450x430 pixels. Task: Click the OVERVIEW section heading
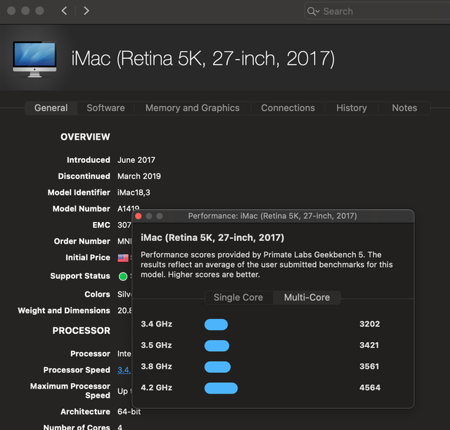[85, 137]
